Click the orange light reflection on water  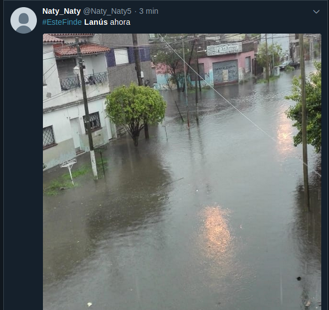(x=216, y=231)
